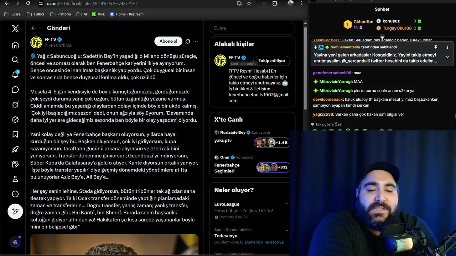456x256 pixels.
Task: Click the Gkhanfbc top gifter name
Action: tap(363, 22)
